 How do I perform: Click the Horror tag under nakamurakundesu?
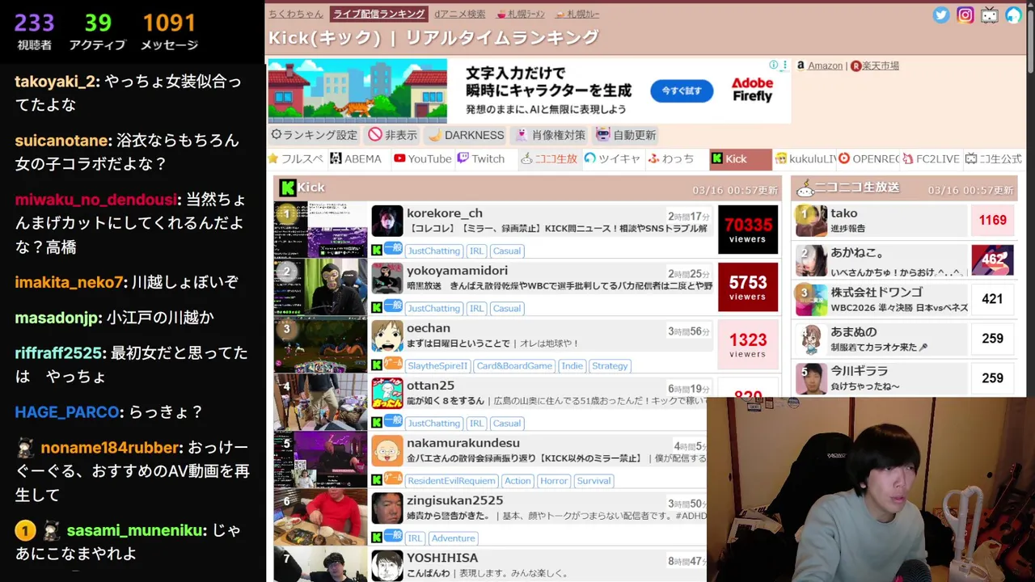pos(554,480)
